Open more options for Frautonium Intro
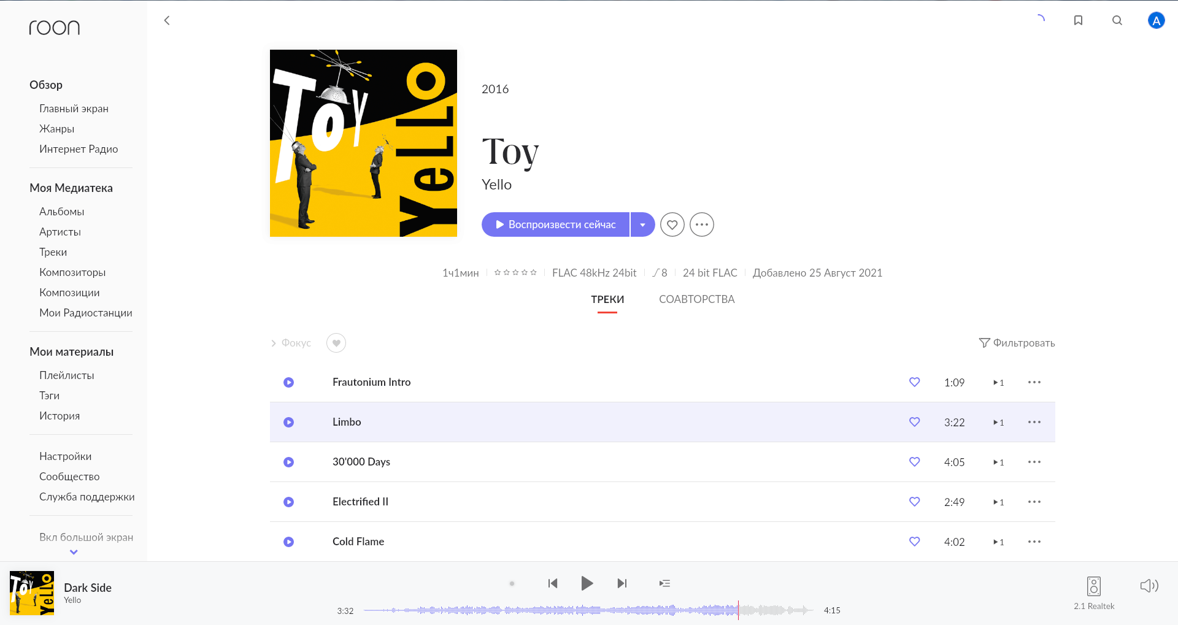Image resolution: width=1178 pixels, height=625 pixels. 1034,382
